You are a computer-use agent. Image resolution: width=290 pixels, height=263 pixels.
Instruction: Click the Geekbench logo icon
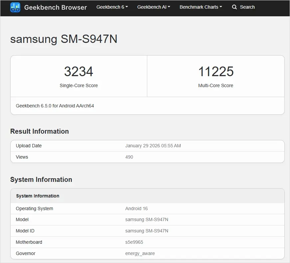tap(15, 7)
